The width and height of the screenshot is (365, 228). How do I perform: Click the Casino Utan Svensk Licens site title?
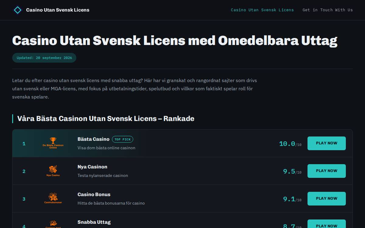(x=58, y=10)
